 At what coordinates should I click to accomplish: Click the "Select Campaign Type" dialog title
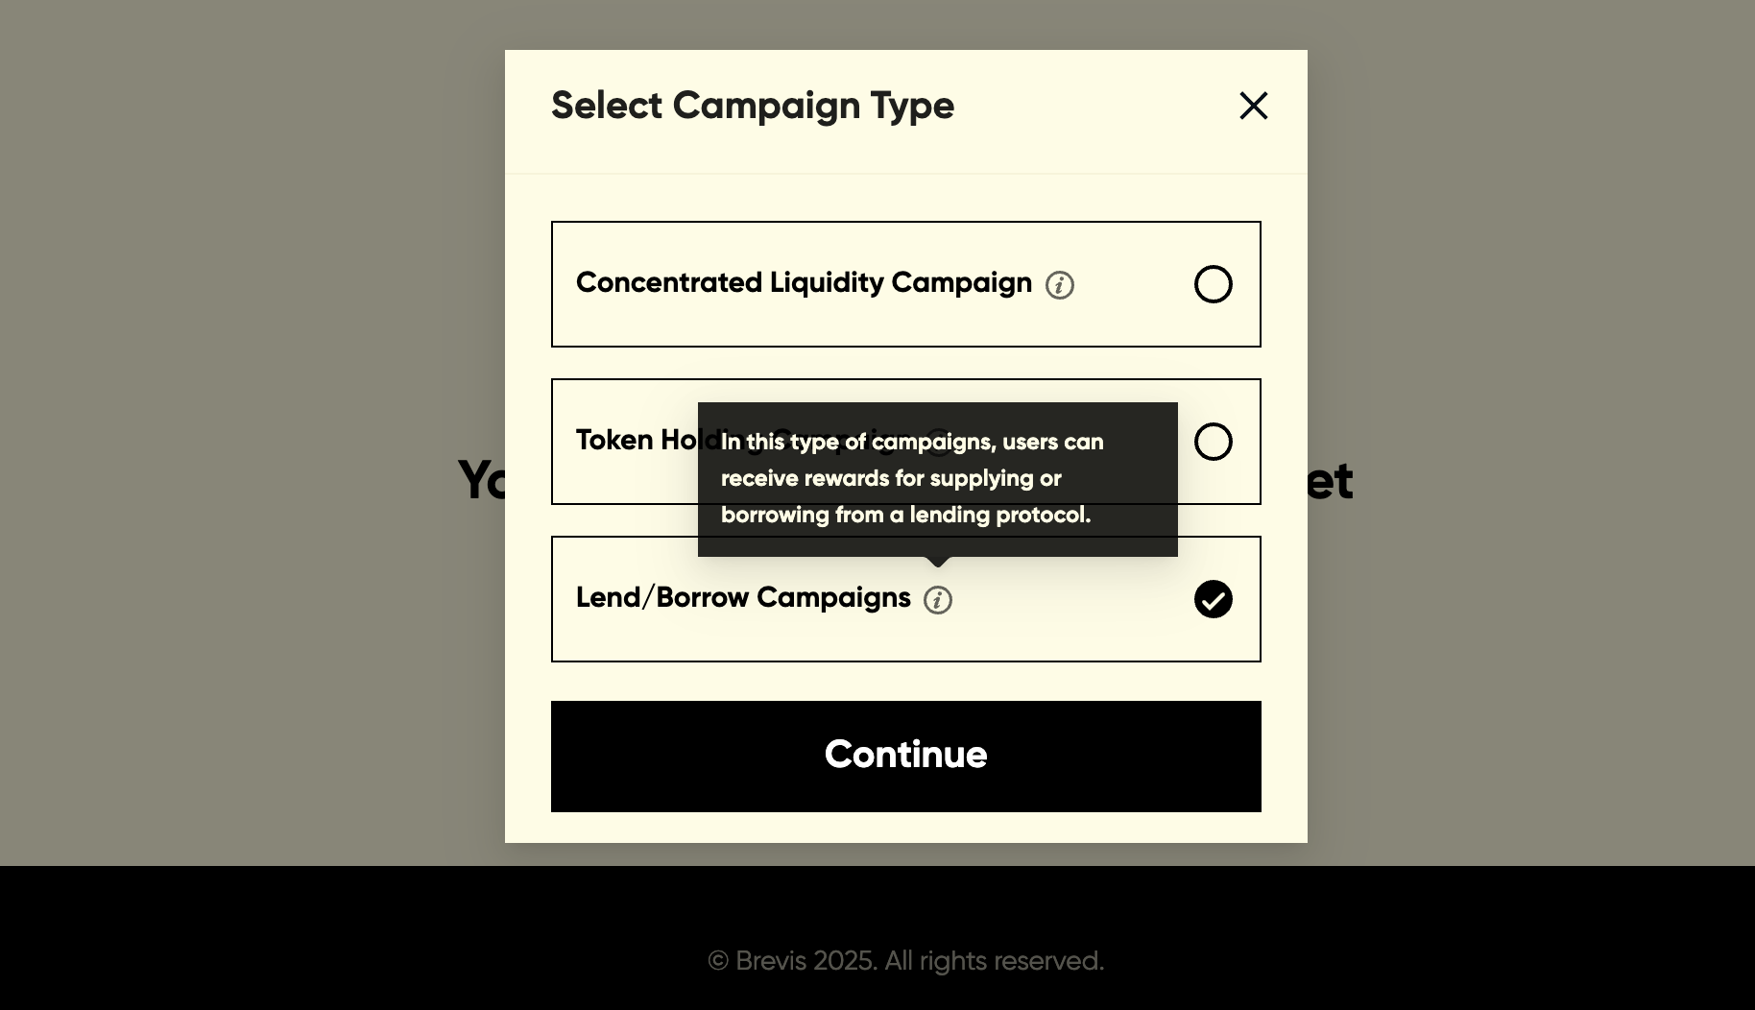coord(753,106)
